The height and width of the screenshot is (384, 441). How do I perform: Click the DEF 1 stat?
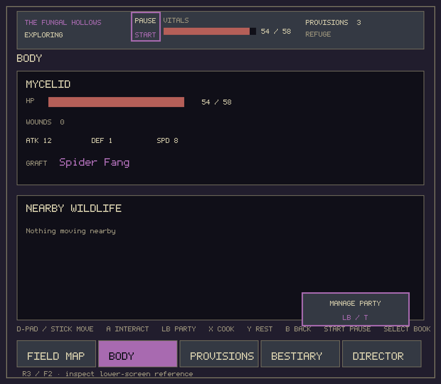[102, 140]
